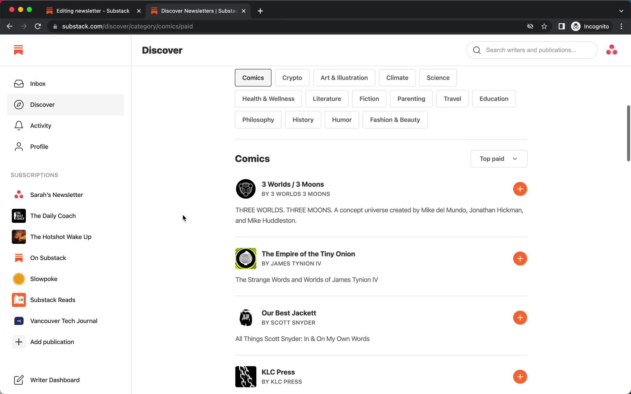Click the profile avatar in top right corner
The height and width of the screenshot is (394, 631).
pos(612,50)
